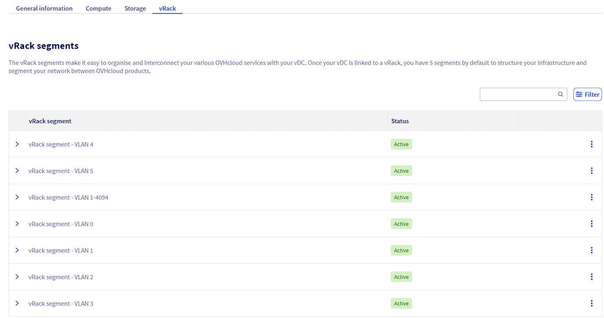604x318 pixels.
Task: Open three-dot menu for VLAN 5 segment
Action: tap(591, 171)
